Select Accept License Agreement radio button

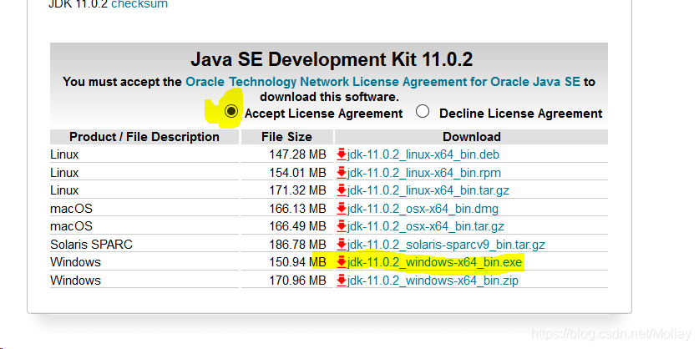click(231, 111)
